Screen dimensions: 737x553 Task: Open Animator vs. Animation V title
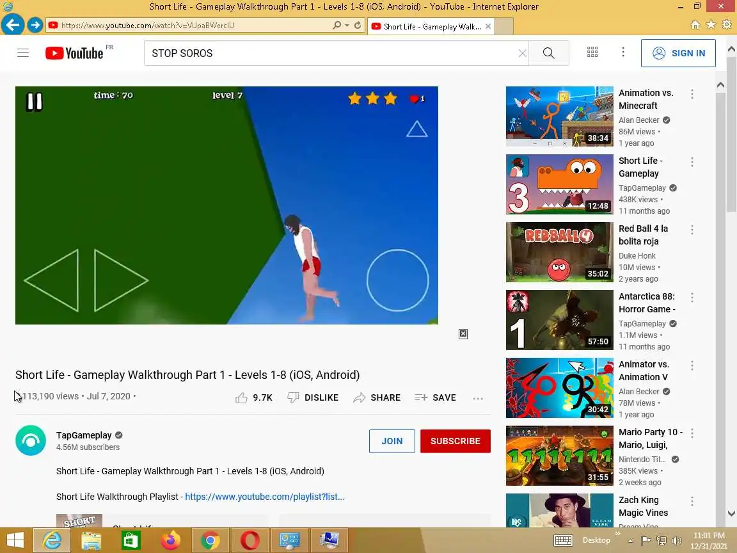644,371
